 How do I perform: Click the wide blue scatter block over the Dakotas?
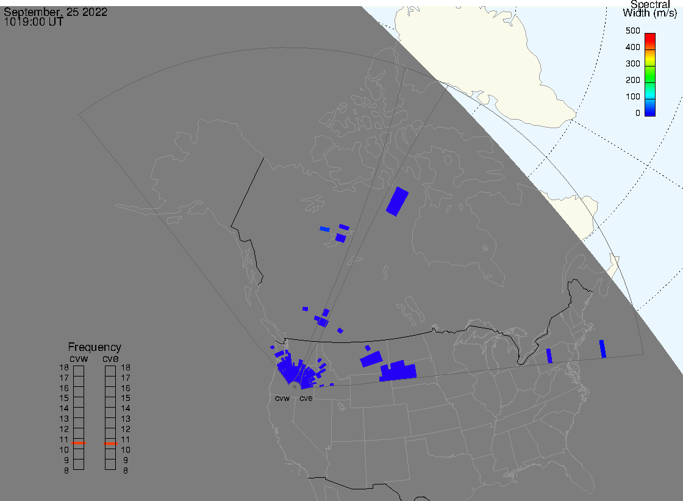pos(398,371)
